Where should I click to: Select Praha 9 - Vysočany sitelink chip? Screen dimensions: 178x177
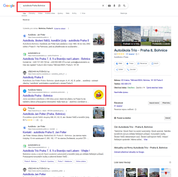[47, 161]
